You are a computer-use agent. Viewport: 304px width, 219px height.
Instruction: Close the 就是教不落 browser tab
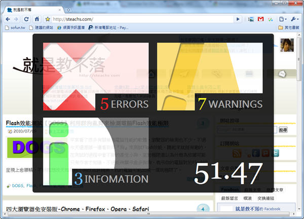pyautogui.click(x=59, y=10)
